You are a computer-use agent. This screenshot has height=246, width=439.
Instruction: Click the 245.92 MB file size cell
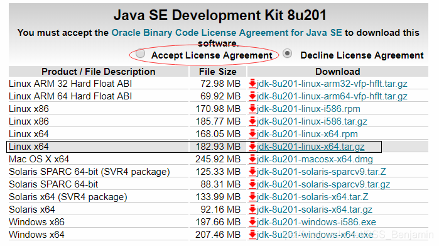click(x=218, y=159)
